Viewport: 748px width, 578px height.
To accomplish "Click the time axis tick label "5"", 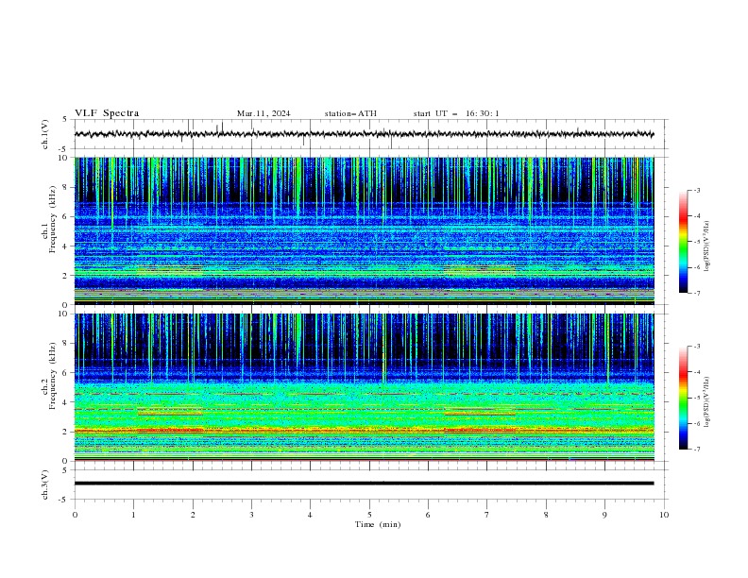I will 369,515.
